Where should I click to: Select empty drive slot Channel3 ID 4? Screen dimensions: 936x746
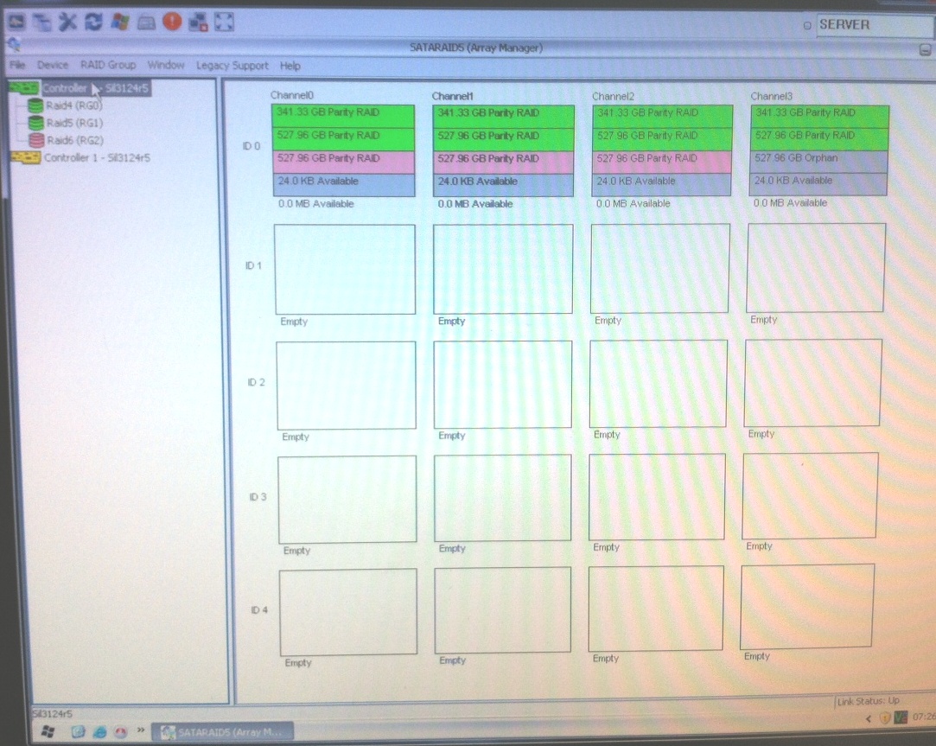point(807,606)
